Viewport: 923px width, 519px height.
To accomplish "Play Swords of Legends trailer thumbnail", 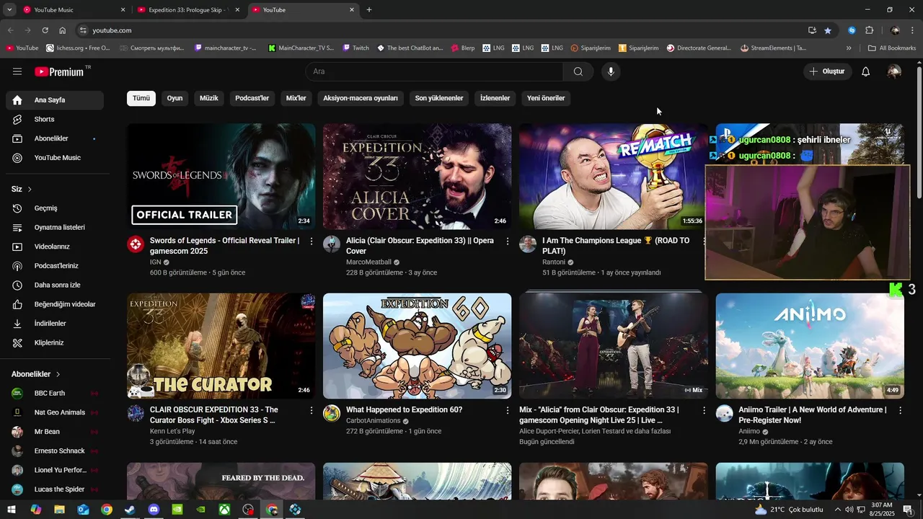I will pyautogui.click(x=221, y=177).
